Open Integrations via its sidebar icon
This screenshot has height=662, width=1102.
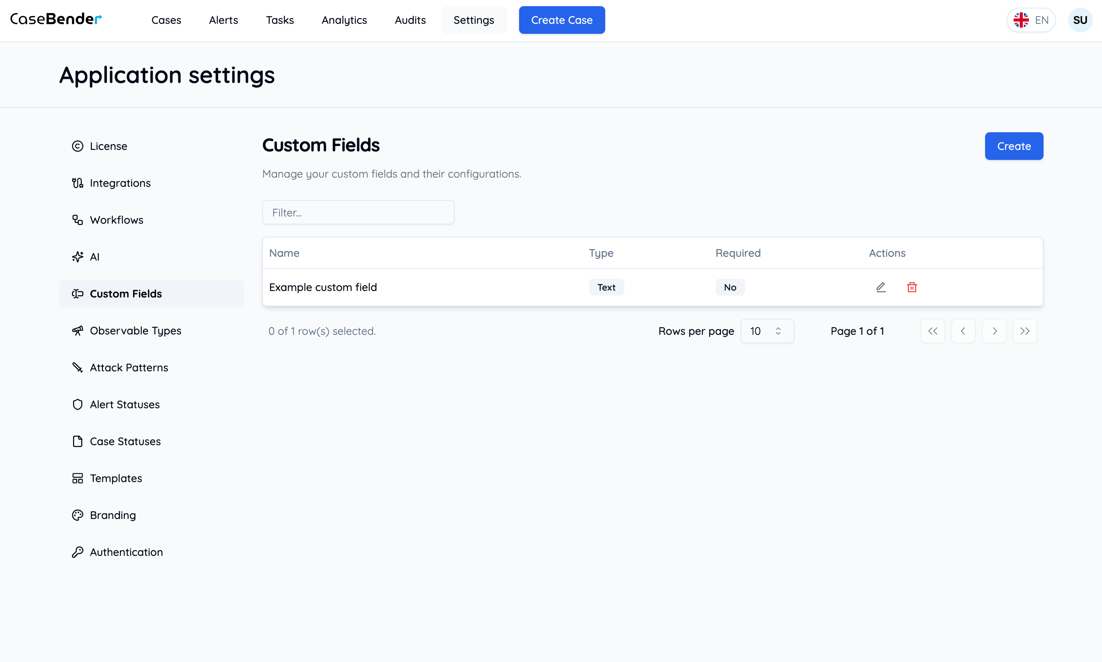78,183
